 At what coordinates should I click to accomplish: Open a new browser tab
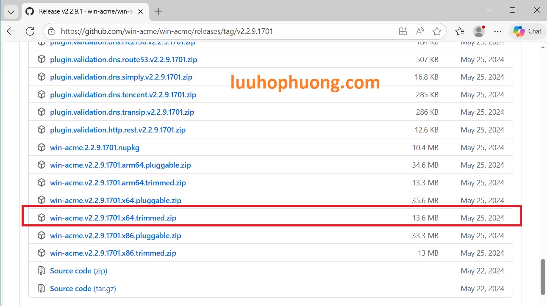(158, 11)
